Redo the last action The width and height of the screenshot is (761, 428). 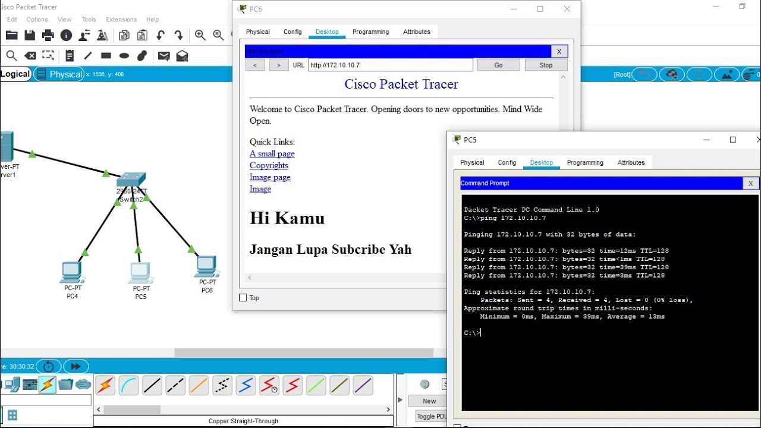[x=178, y=36]
